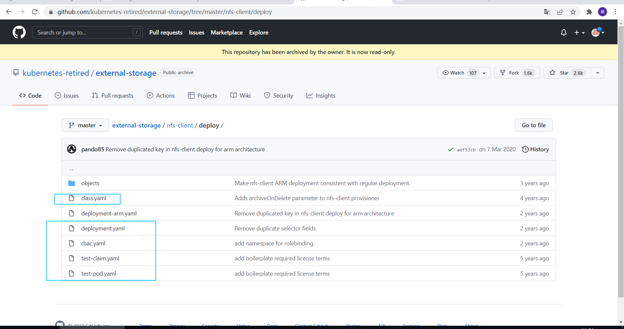The image size is (624, 329).
Task: Focus the Search or jump to field
Action: pos(87,32)
